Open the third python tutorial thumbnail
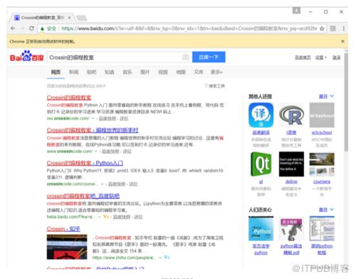 pos(322,228)
